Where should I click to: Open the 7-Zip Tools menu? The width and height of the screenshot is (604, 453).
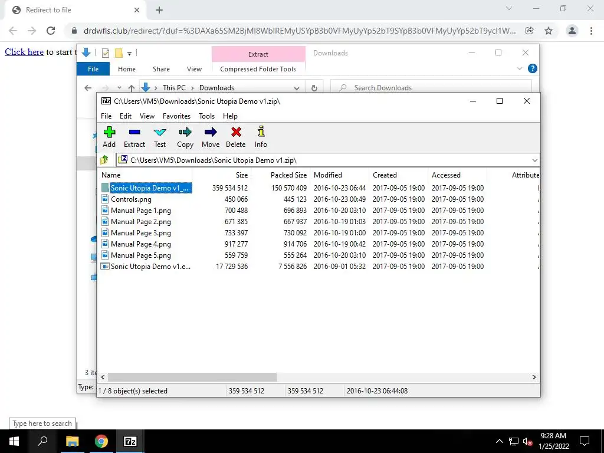click(x=206, y=116)
